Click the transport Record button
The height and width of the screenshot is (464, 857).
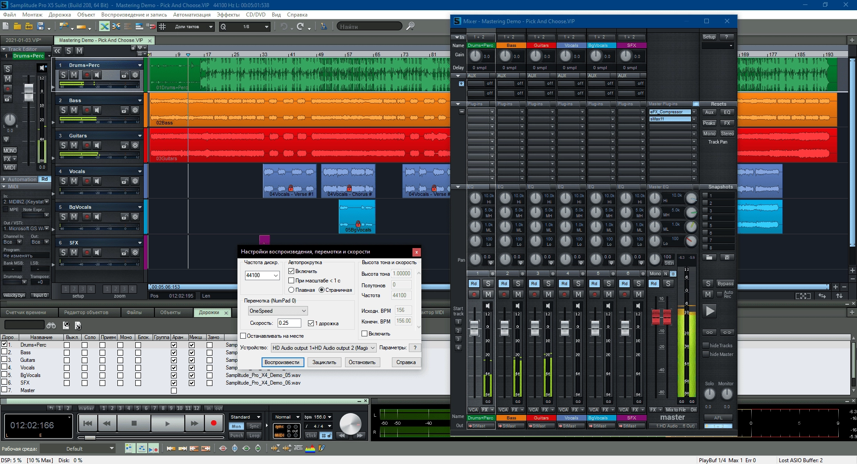[214, 423]
